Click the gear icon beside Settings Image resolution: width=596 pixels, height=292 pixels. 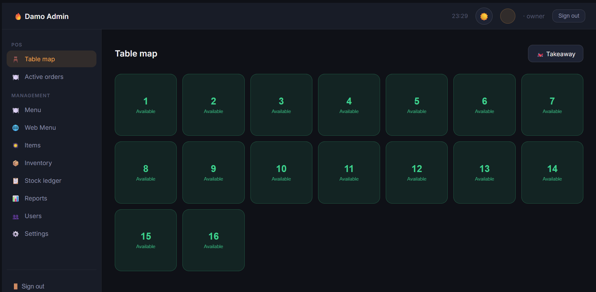pos(15,234)
